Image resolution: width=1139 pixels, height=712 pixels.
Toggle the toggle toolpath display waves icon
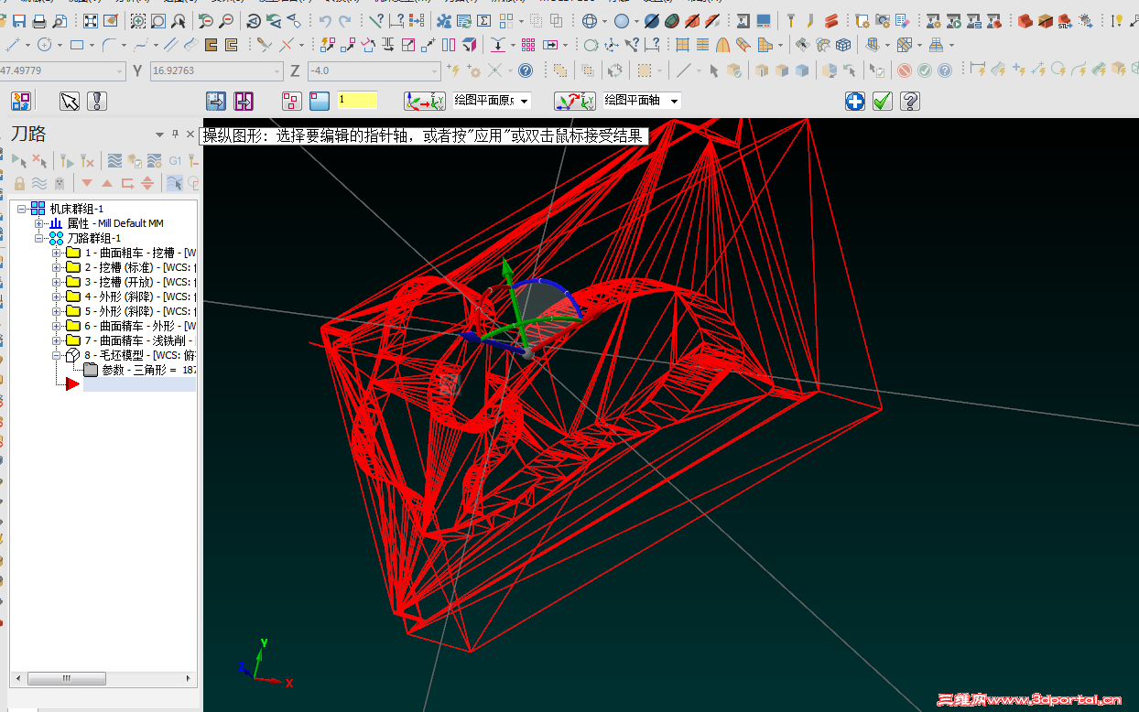coord(39,183)
